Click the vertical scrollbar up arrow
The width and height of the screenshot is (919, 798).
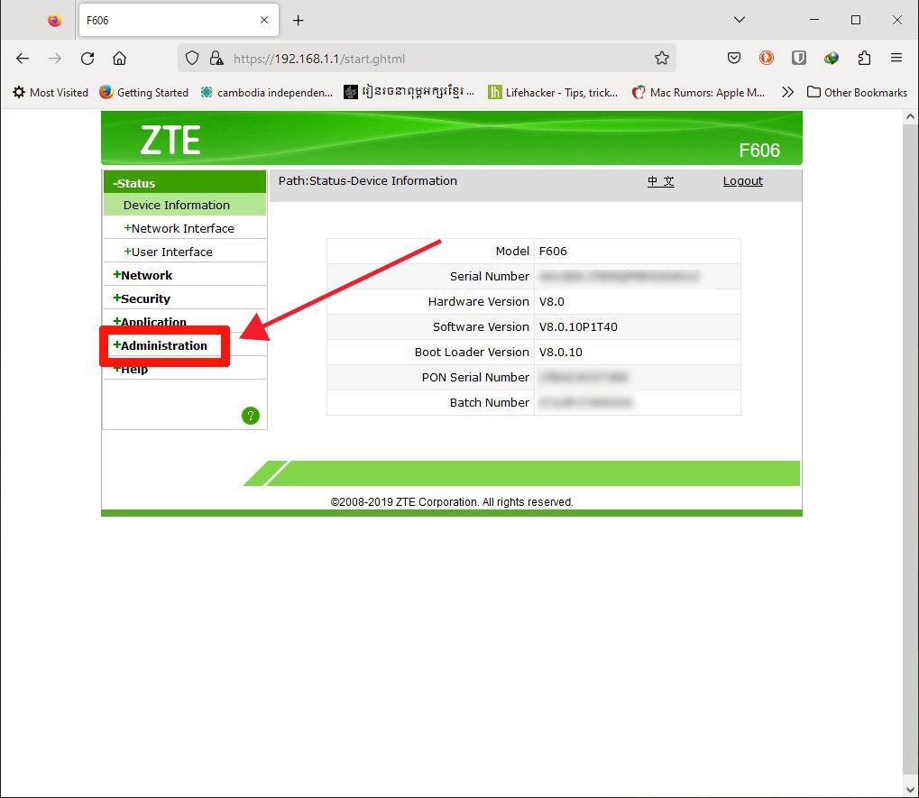(x=910, y=116)
